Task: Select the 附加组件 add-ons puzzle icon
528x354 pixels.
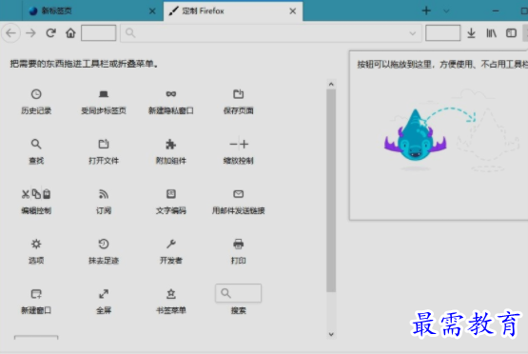Action: [x=170, y=144]
